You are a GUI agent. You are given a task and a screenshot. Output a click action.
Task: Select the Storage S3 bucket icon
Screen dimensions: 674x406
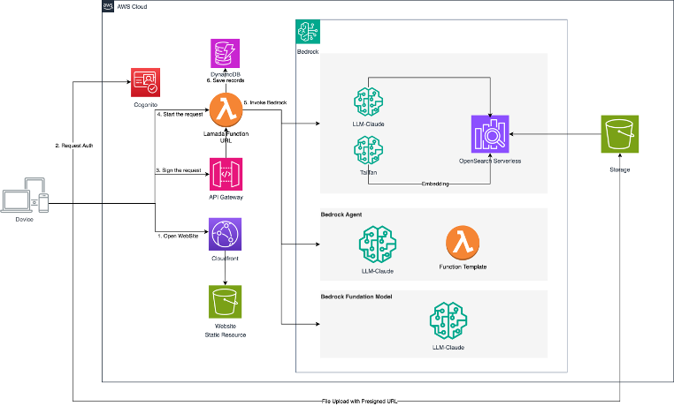point(620,134)
